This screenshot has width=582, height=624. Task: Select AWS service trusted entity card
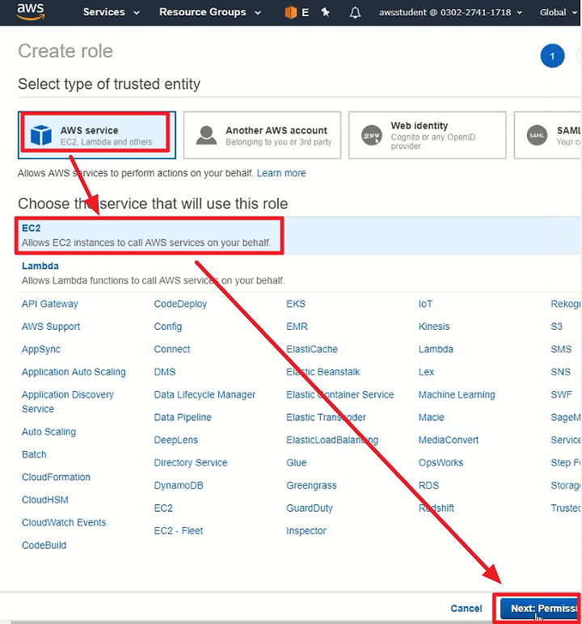97,135
